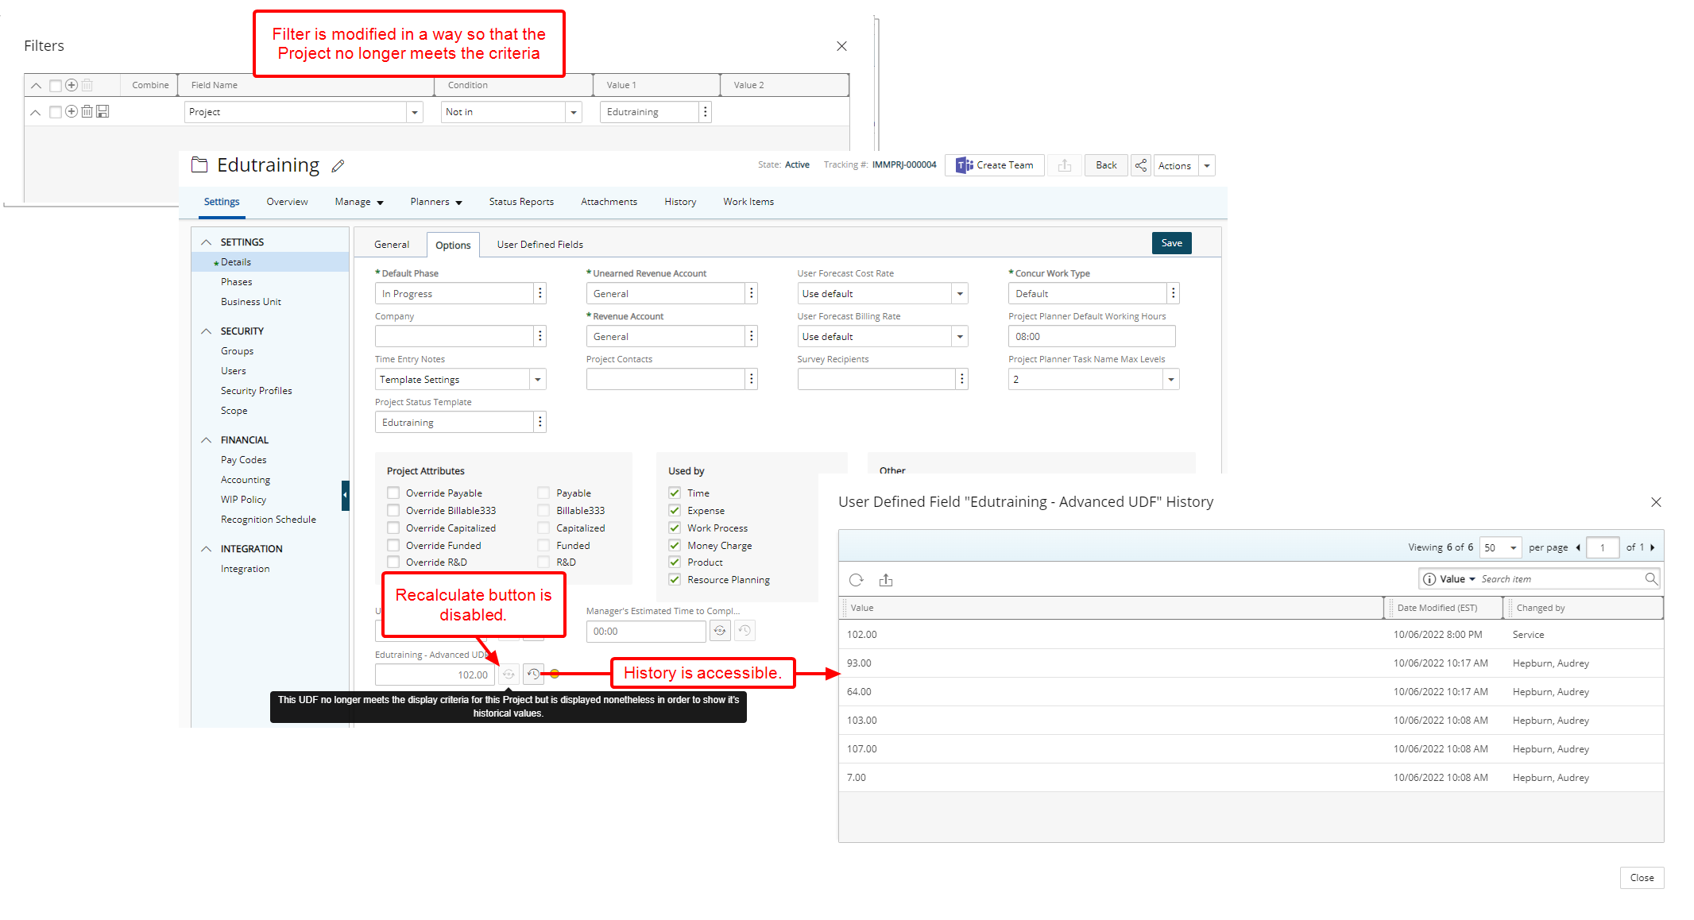This screenshot has width=1694, height=920.
Task: Uncheck the Resource Planning checkbox
Action: click(x=675, y=579)
